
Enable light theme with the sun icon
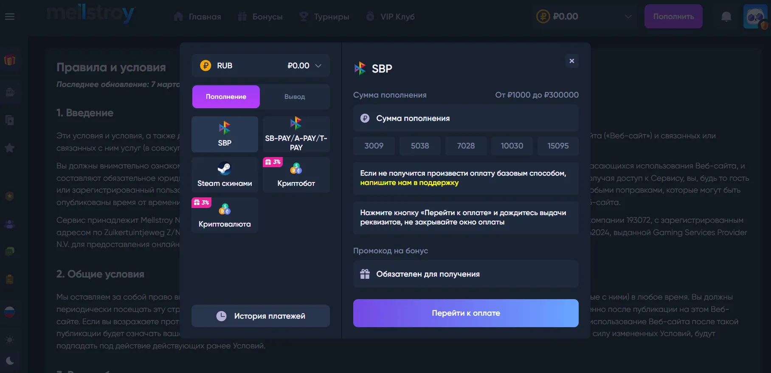point(10,339)
